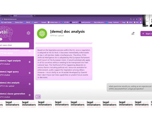This screenshot has width=152, height=126.
Task: Open a new browser tab
Action: [35, 16]
